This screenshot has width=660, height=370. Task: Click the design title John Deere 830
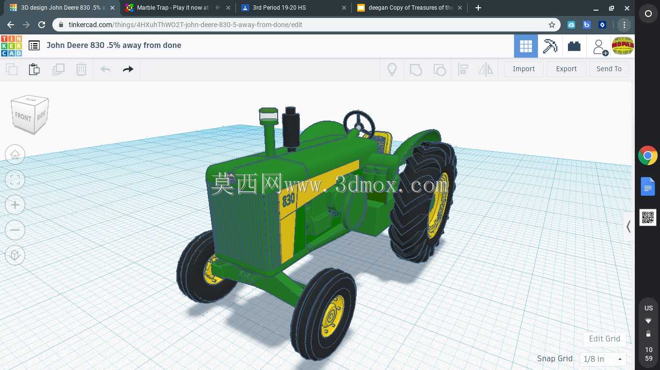click(114, 45)
